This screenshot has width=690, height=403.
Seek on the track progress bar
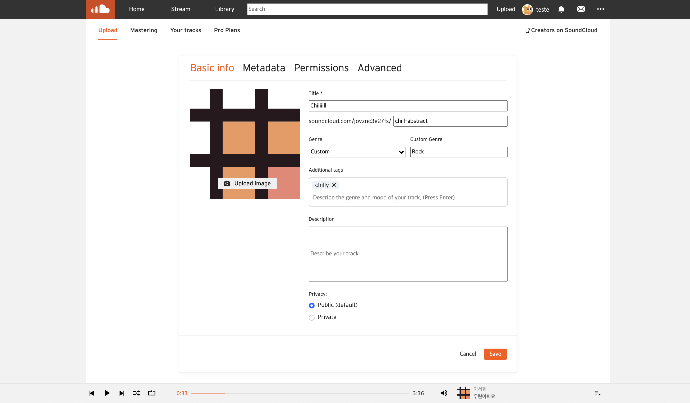pyautogui.click(x=300, y=393)
